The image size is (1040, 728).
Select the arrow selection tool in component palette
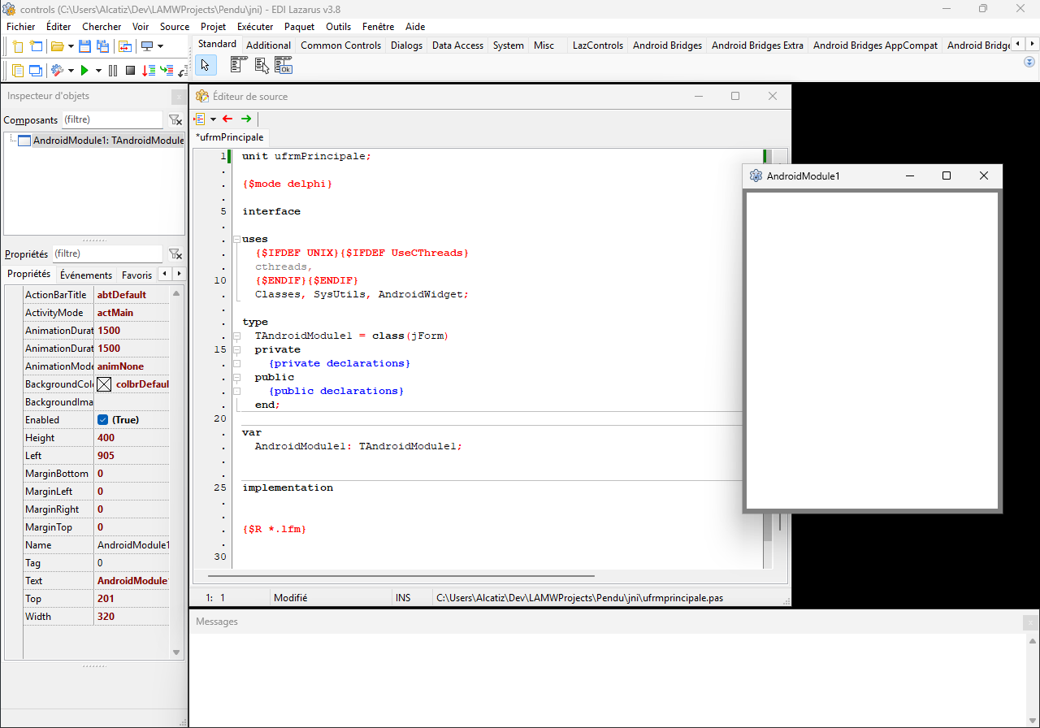pyautogui.click(x=206, y=66)
